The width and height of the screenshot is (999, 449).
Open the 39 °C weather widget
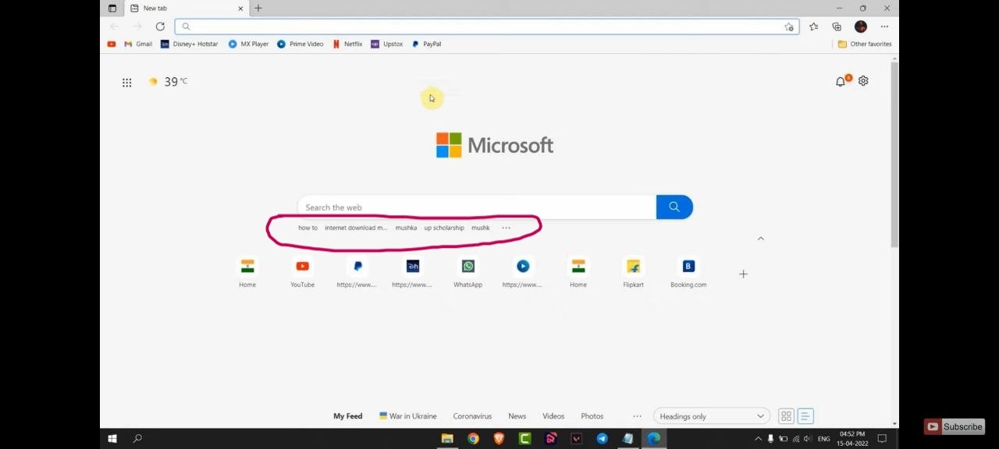tap(168, 82)
